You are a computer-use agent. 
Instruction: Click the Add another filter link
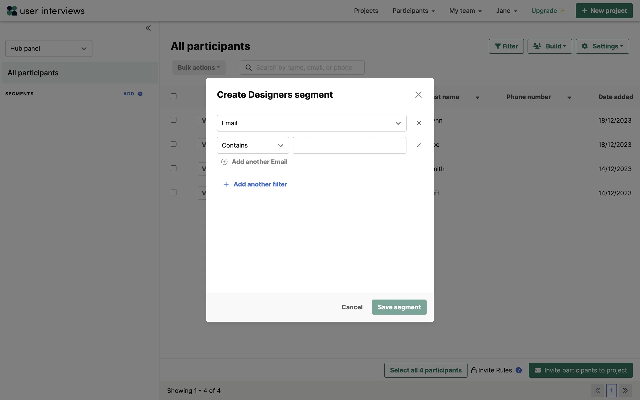coord(260,184)
